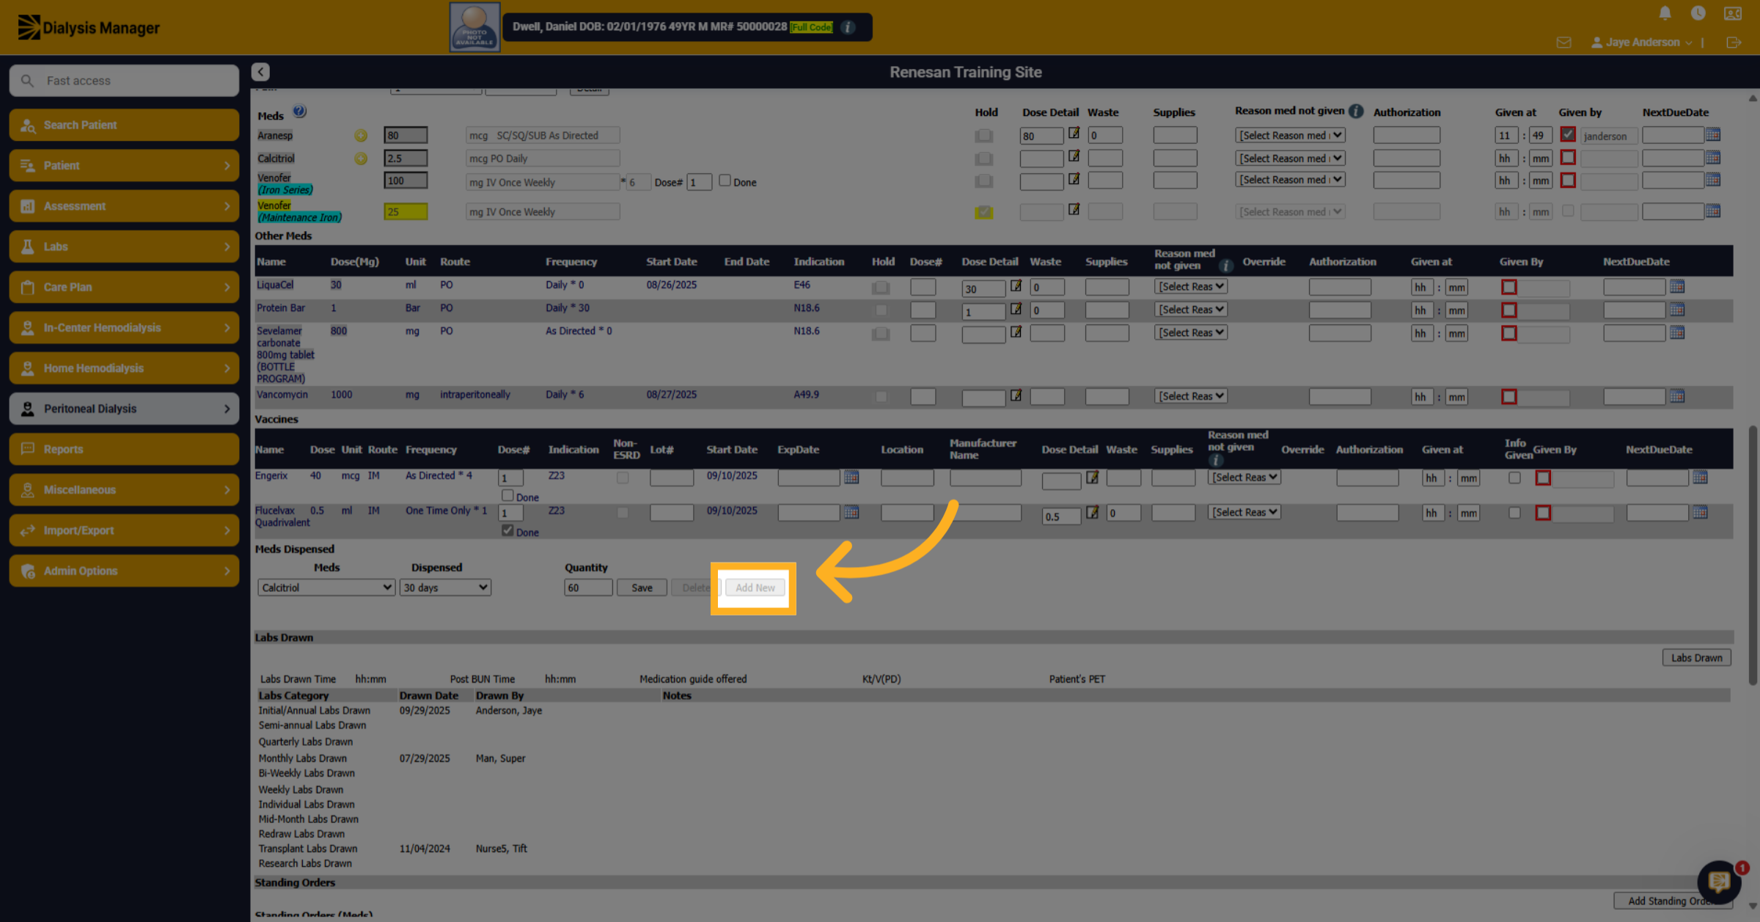1760x922 pixels.
Task: Expand the Admin Options menu
Action: [x=124, y=571]
